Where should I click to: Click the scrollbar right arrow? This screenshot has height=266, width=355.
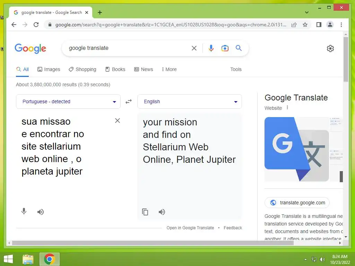[x=340, y=243]
